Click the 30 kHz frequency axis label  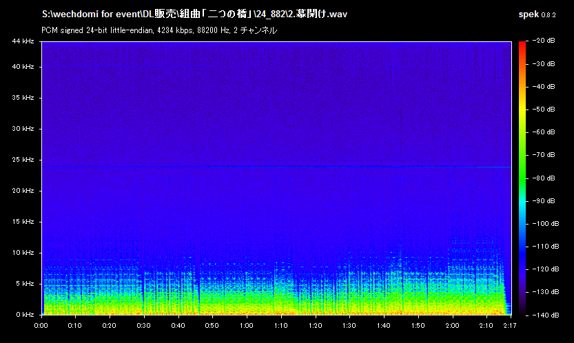[23, 129]
